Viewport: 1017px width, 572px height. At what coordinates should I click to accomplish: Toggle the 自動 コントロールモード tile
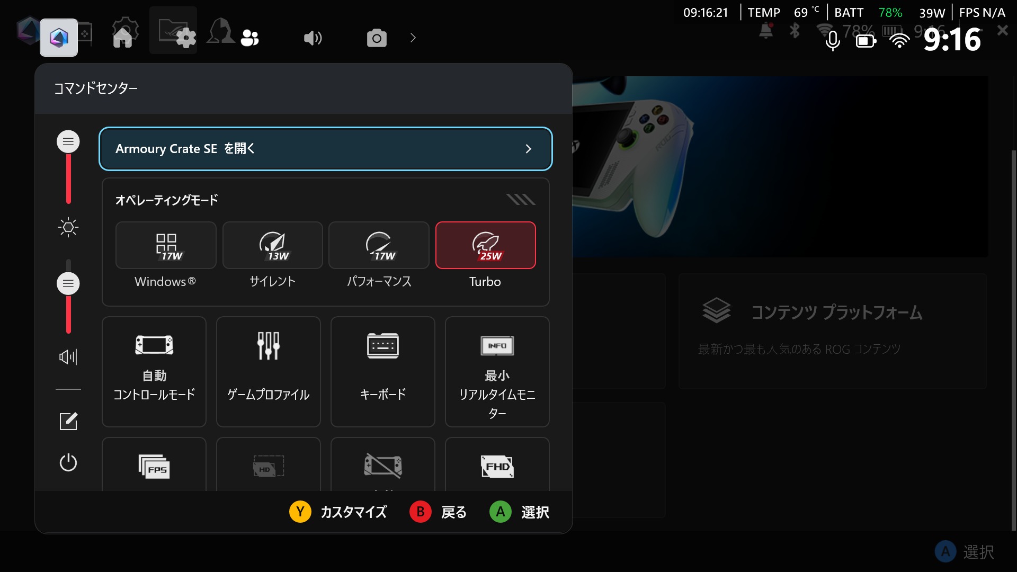154,372
